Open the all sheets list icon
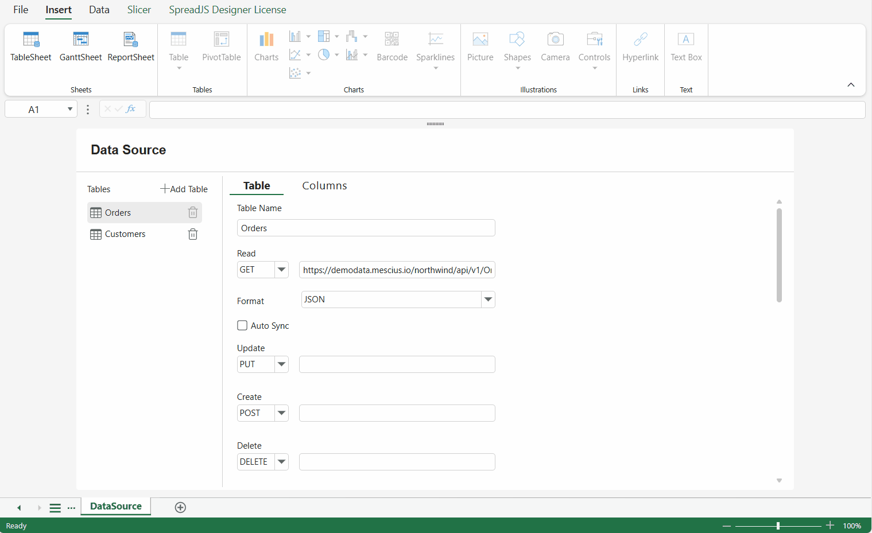 55,508
